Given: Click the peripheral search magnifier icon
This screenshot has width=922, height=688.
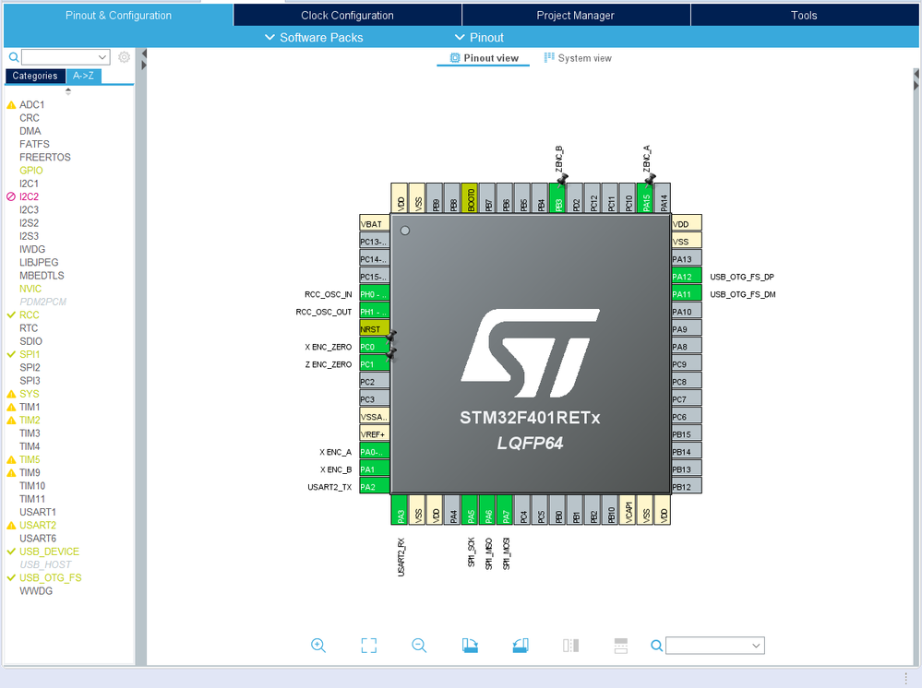Looking at the screenshot, I should 14,57.
